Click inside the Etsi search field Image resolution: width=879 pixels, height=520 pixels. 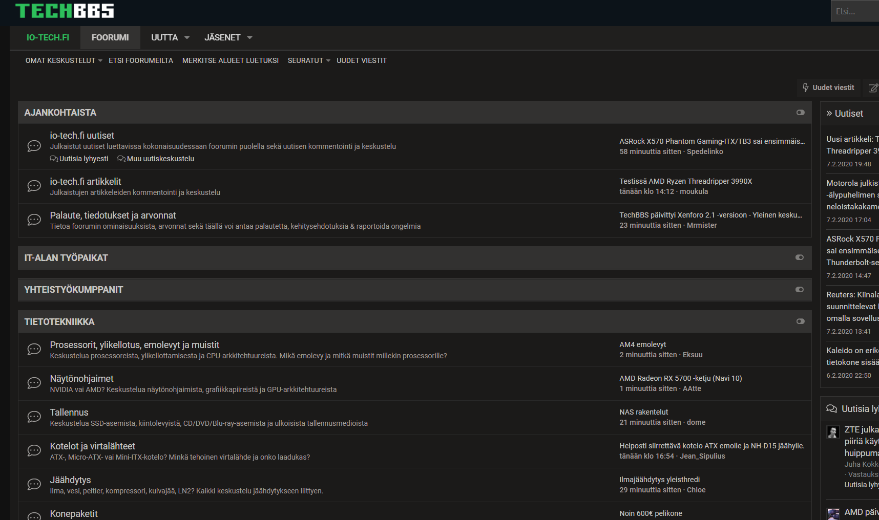click(x=855, y=11)
